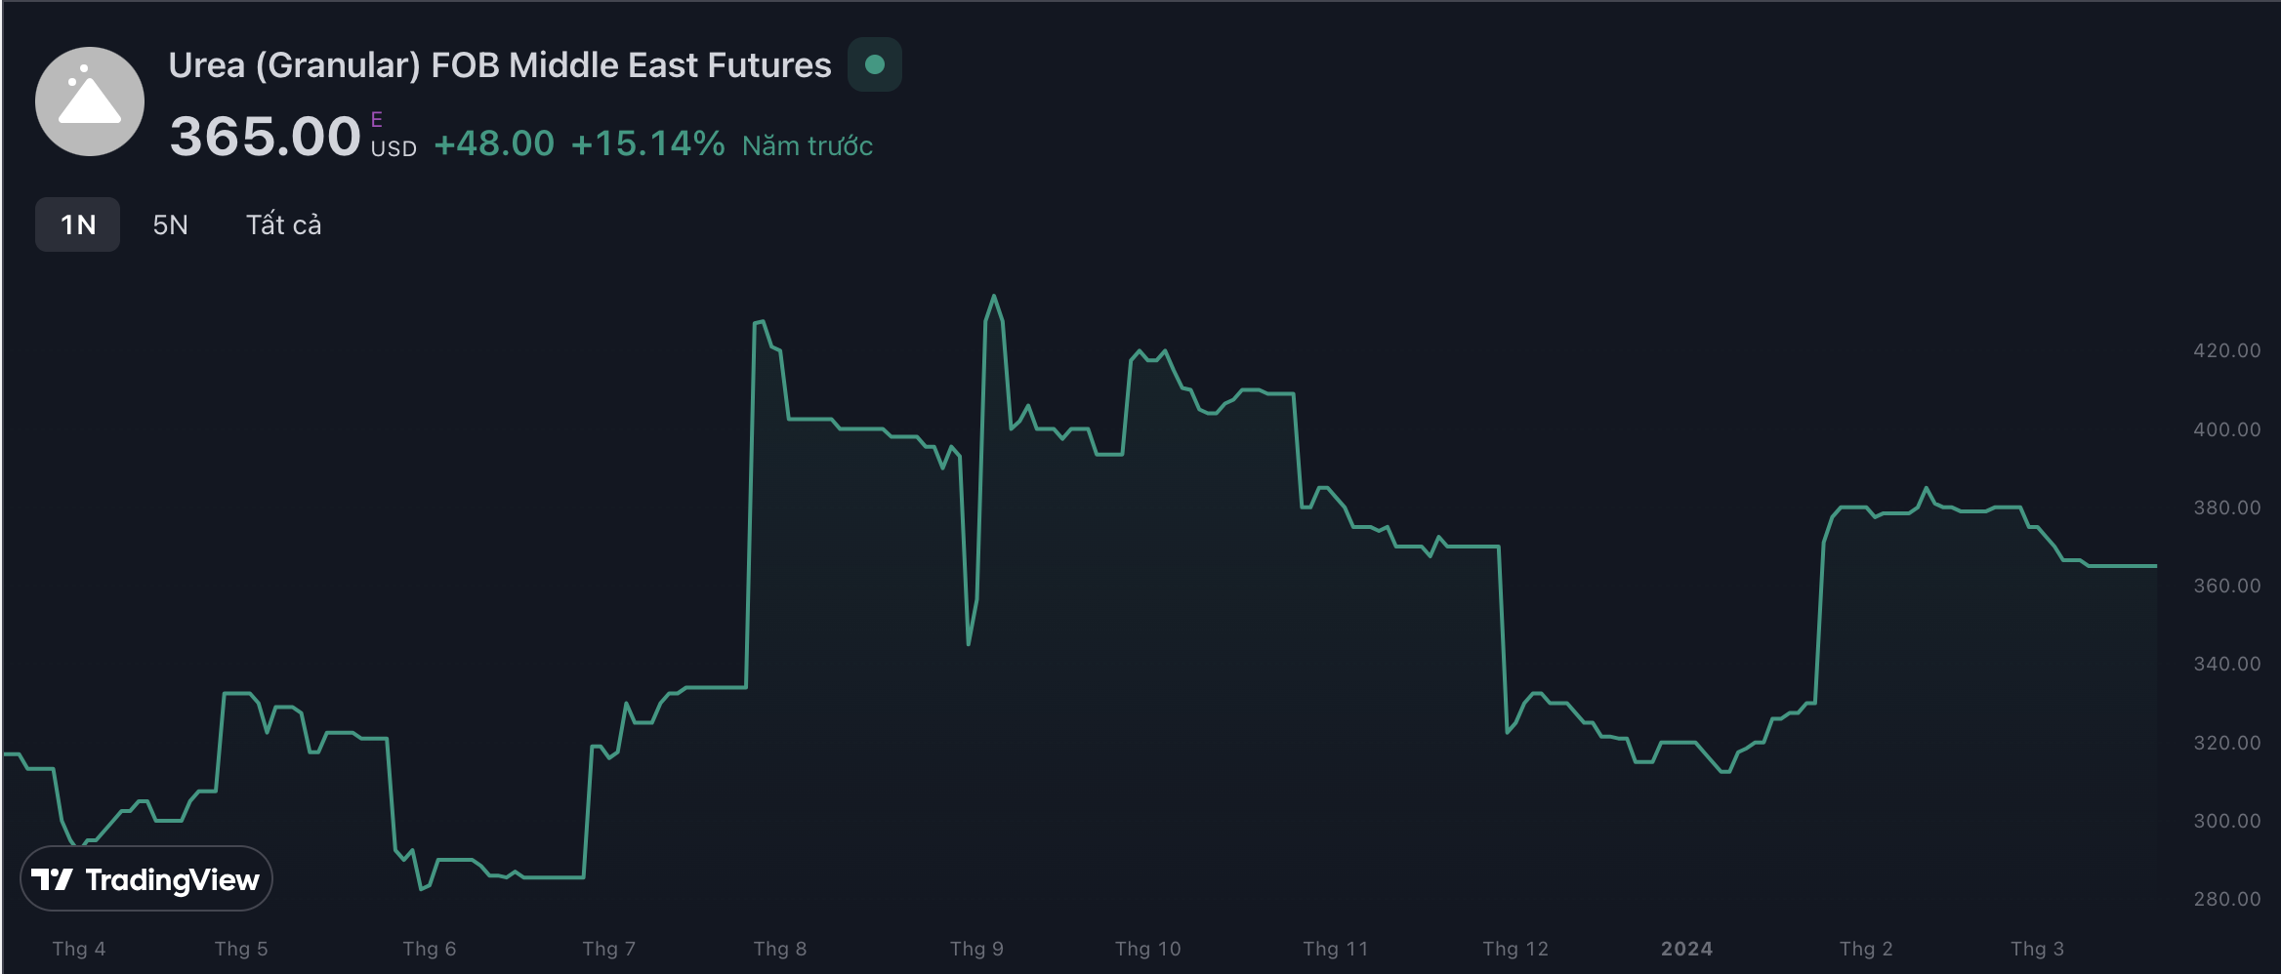Click the +15.14% change percentage
2281x974 pixels.
[x=647, y=143]
